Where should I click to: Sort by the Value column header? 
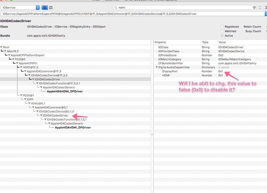pyautogui.click(x=242, y=42)
